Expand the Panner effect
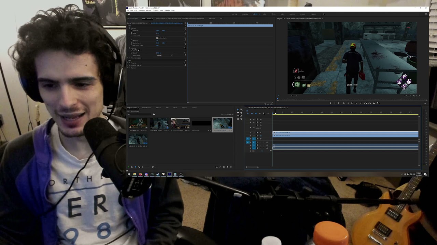Viewport: 437px width, 245px height. pos(127,68)
